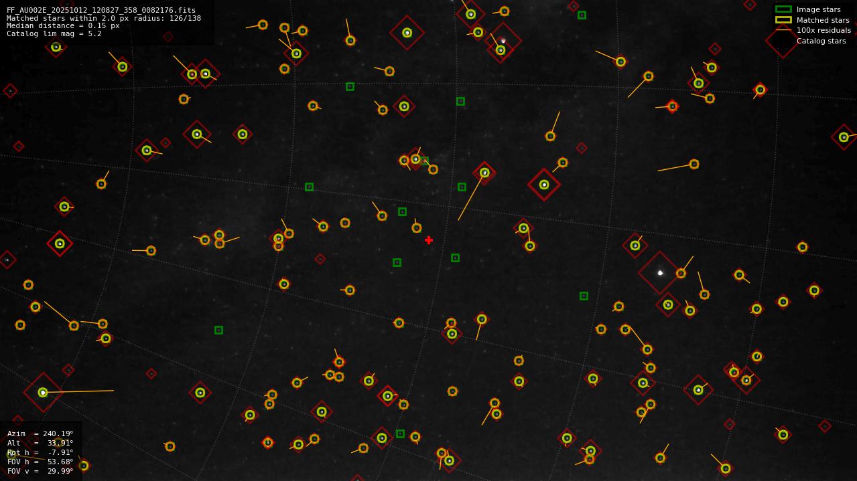Click the 'Azim = 240.19°' readout

point(40,434)
